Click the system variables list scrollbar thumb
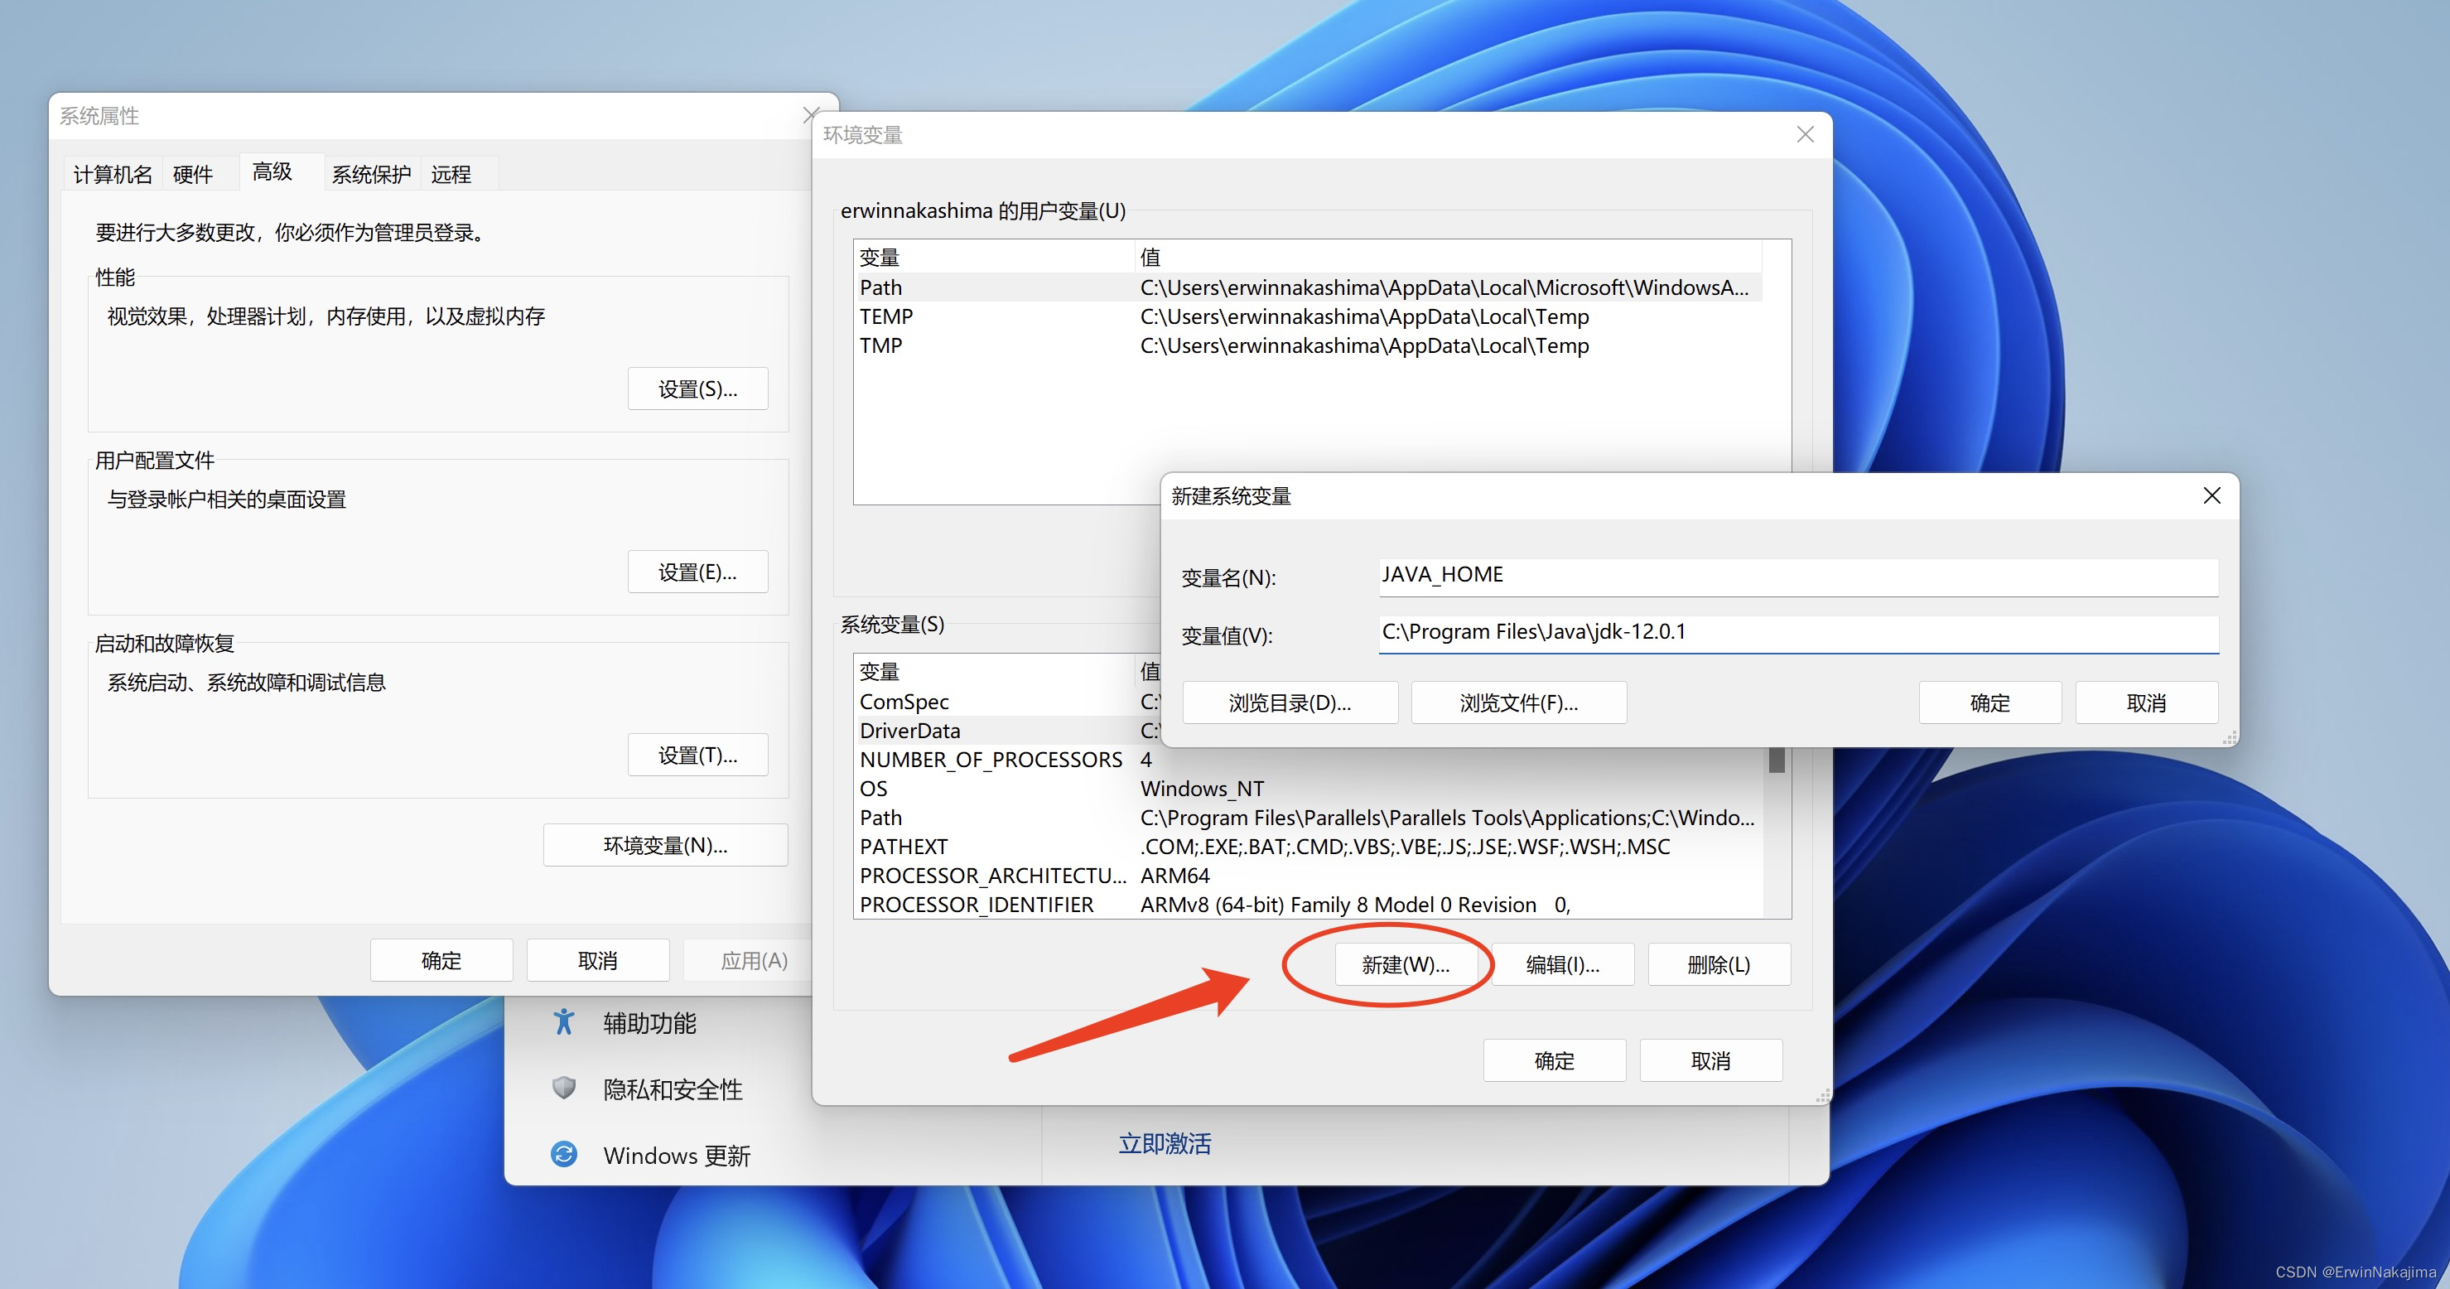 click(1776, 760)
